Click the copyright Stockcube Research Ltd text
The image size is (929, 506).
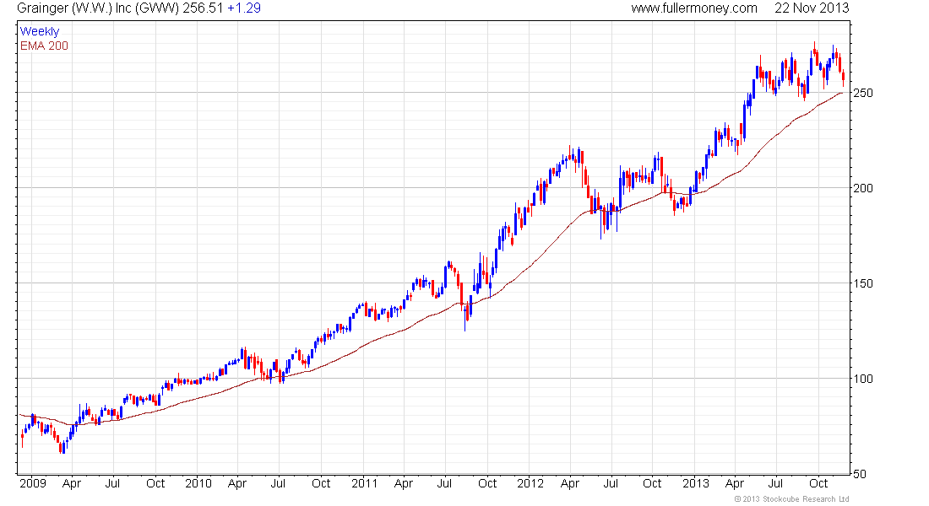pos(791,499)
